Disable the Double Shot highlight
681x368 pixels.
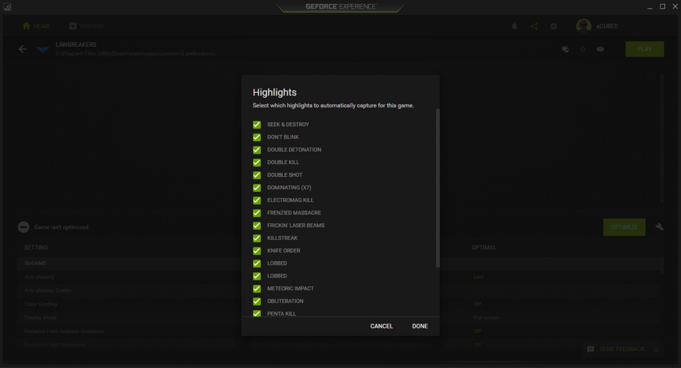tap(257, 175)
